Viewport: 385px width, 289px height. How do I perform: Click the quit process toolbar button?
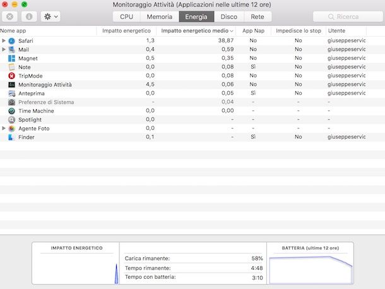(9, 16)
